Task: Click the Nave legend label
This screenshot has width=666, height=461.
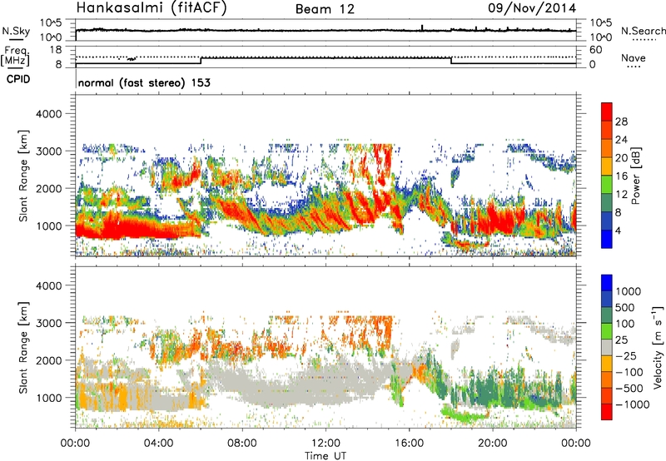Action: click(x=634, y=58)
